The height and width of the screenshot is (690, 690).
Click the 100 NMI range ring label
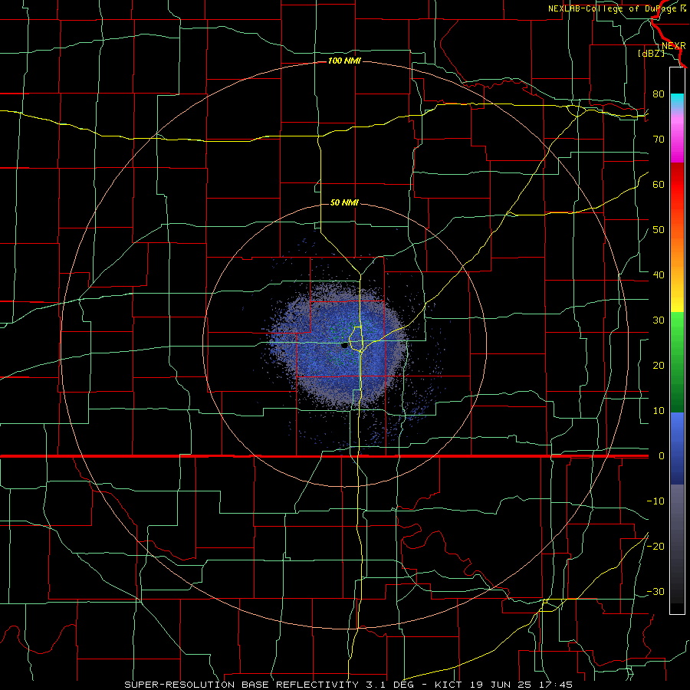click(344, 61)
